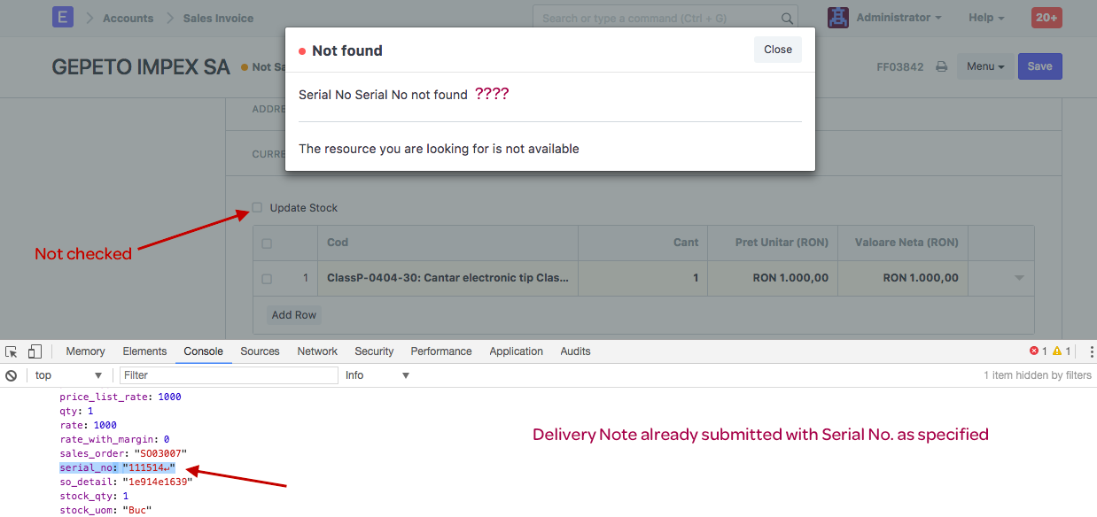This screenshot has width=1097, height=517.
Task: Open the console context 'top' dropdown
Action: (69, 375)
